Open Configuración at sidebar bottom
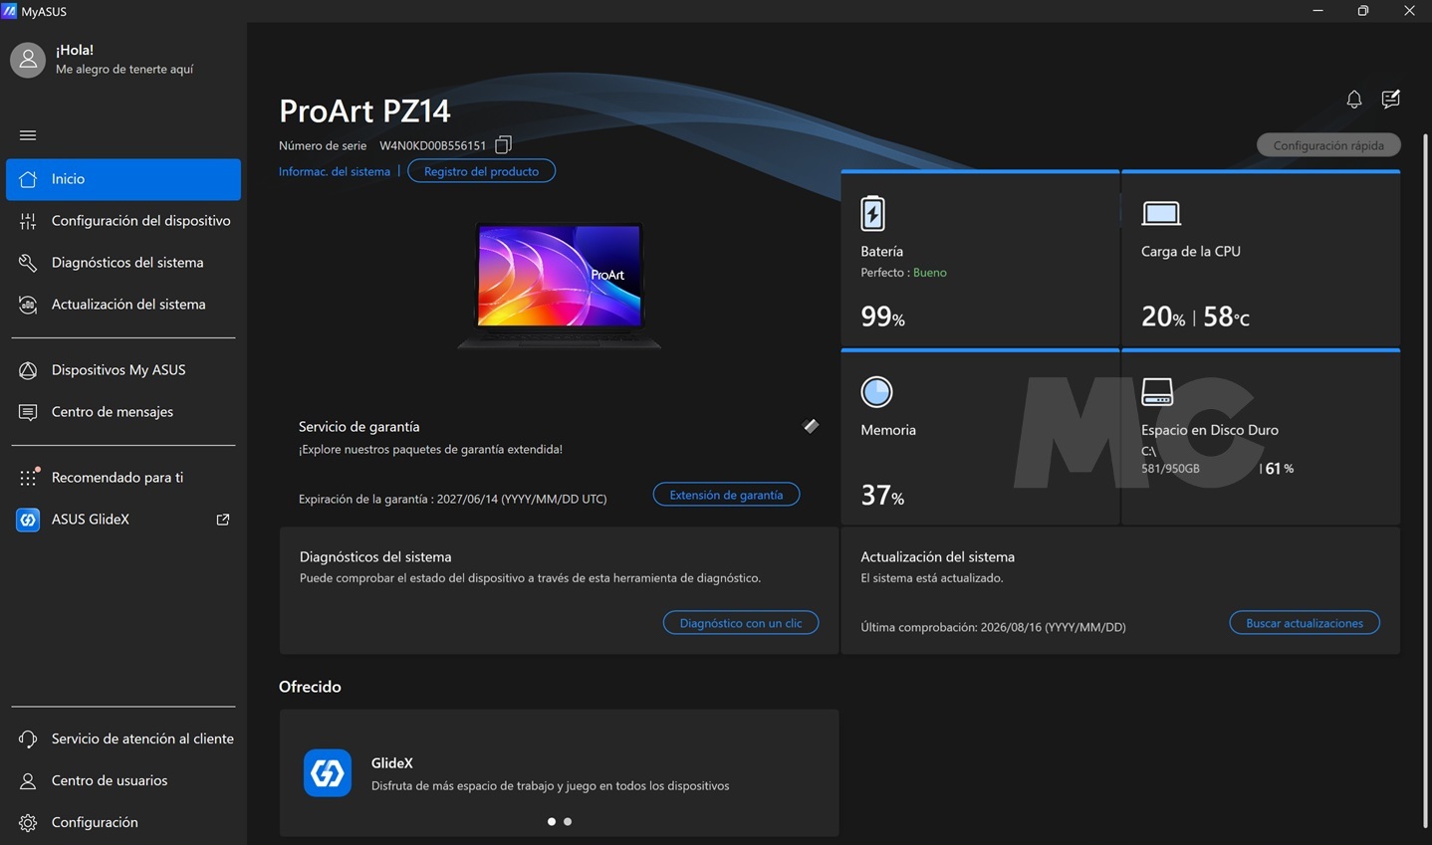The height and width of the screenshot is (845, 1432). [123, 822]
